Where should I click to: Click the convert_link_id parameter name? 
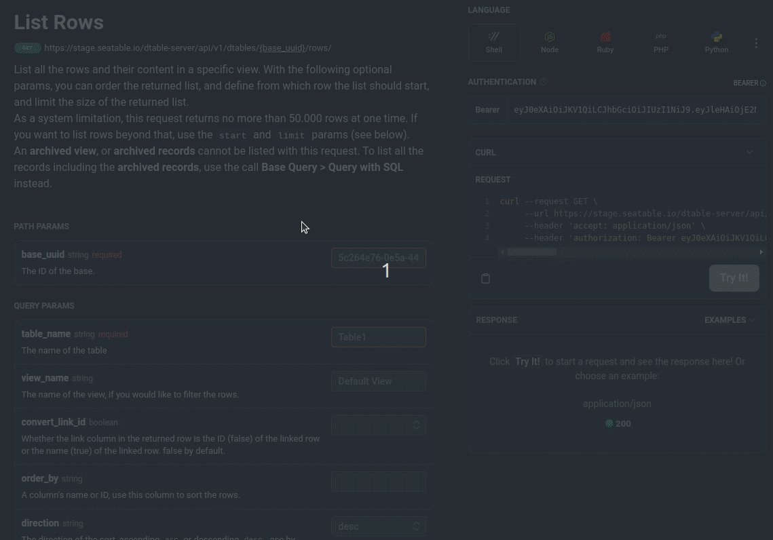[53, 422]
